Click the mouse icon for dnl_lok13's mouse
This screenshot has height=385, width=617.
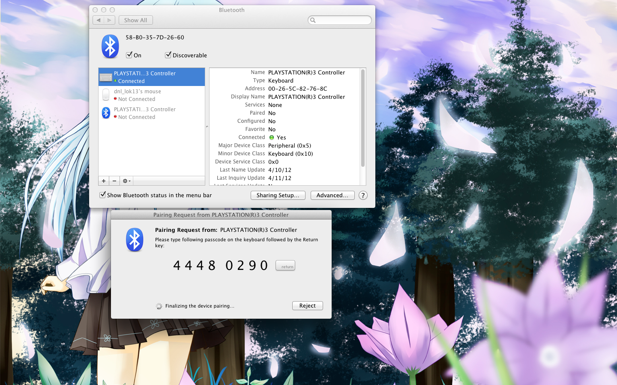(106, 95)
